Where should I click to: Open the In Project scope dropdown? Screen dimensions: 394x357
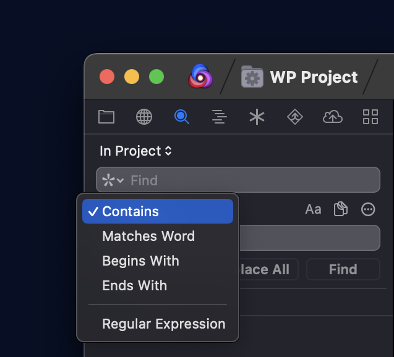[x=135, y=151]
